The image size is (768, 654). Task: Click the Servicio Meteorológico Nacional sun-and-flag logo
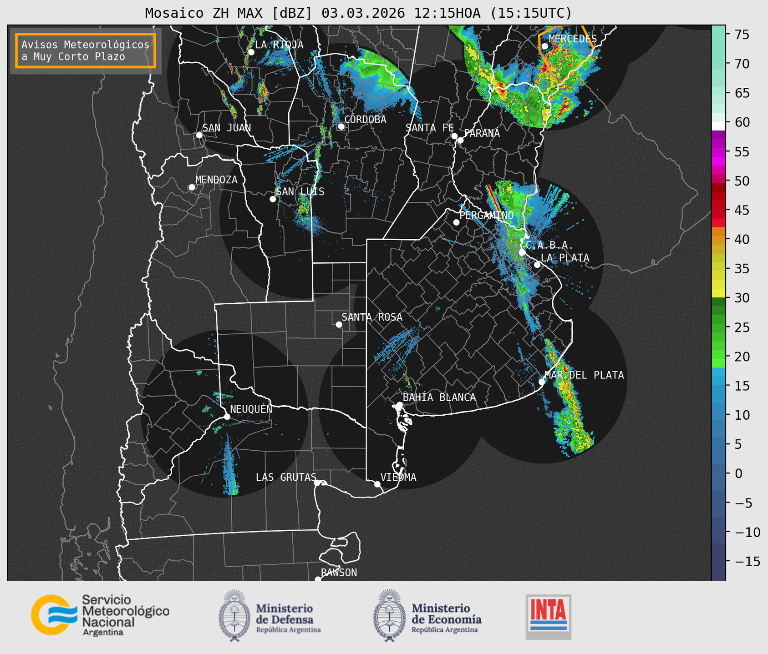(54, 614)
